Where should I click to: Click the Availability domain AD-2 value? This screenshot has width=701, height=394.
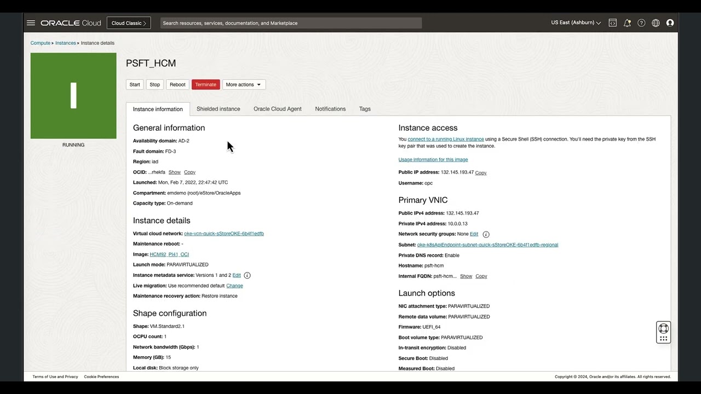pyautogui.click(x=183, y=141)
